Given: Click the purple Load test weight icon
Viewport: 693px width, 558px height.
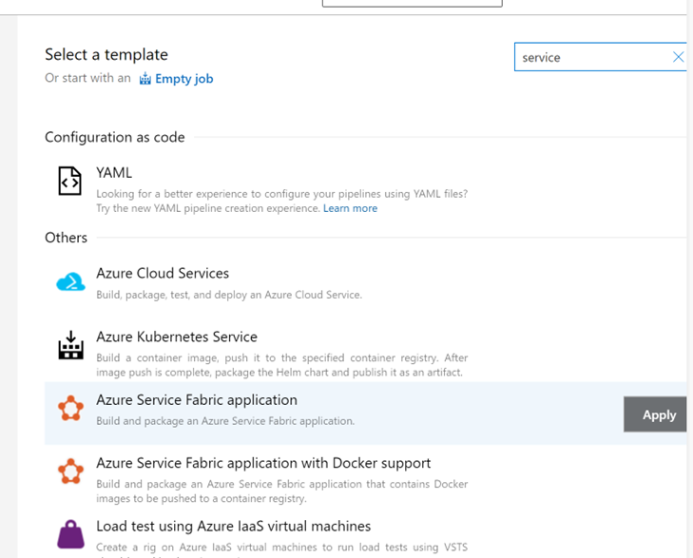Looking at the screenshot, I should (x=70, y=535).
